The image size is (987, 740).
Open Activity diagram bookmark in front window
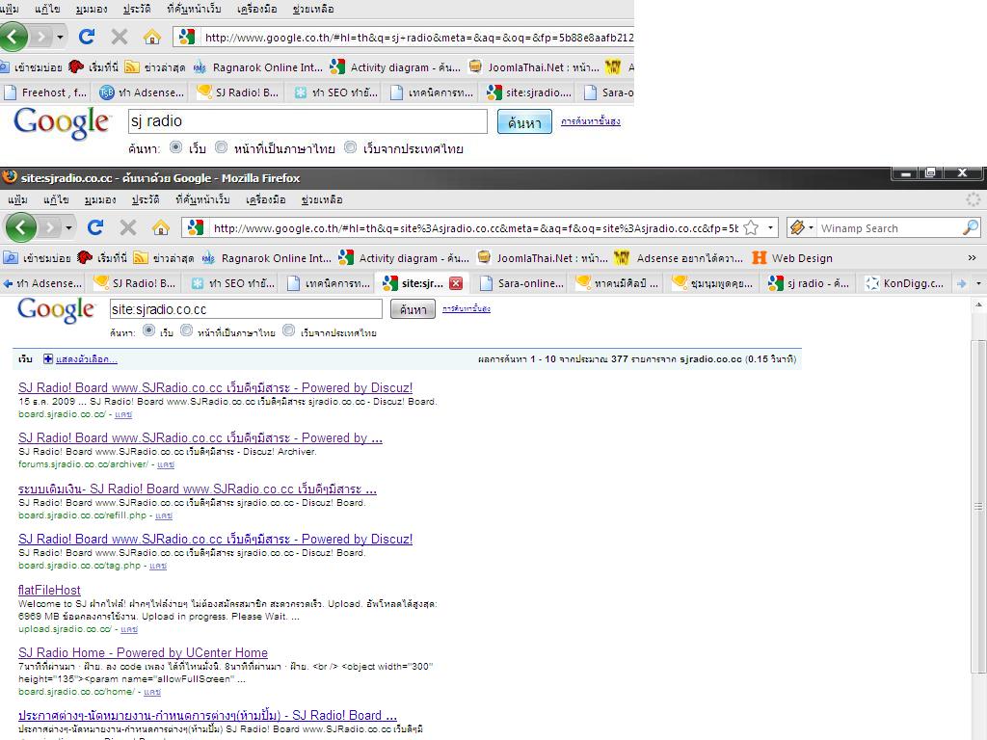(x=404, y=258)
